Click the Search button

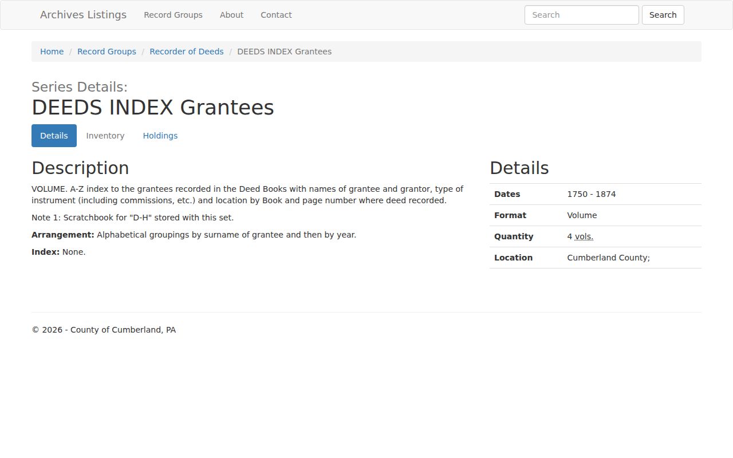pos(663,15)
